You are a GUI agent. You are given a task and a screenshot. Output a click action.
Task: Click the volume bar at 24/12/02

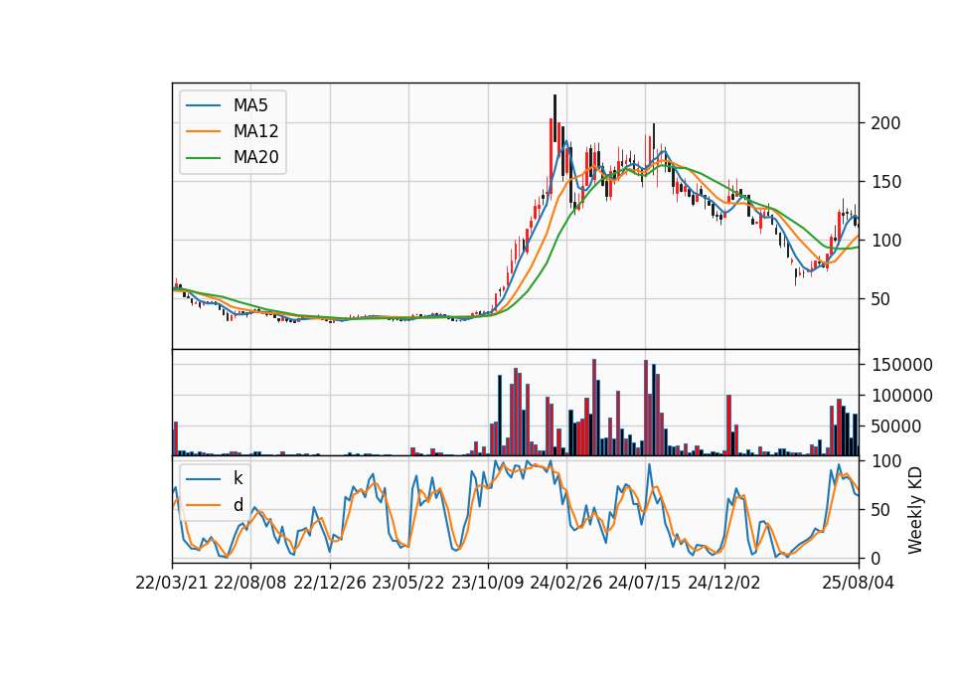point(728,426)
